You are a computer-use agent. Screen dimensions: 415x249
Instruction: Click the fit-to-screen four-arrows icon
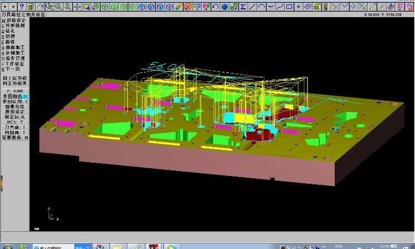(x=77, y=7)
